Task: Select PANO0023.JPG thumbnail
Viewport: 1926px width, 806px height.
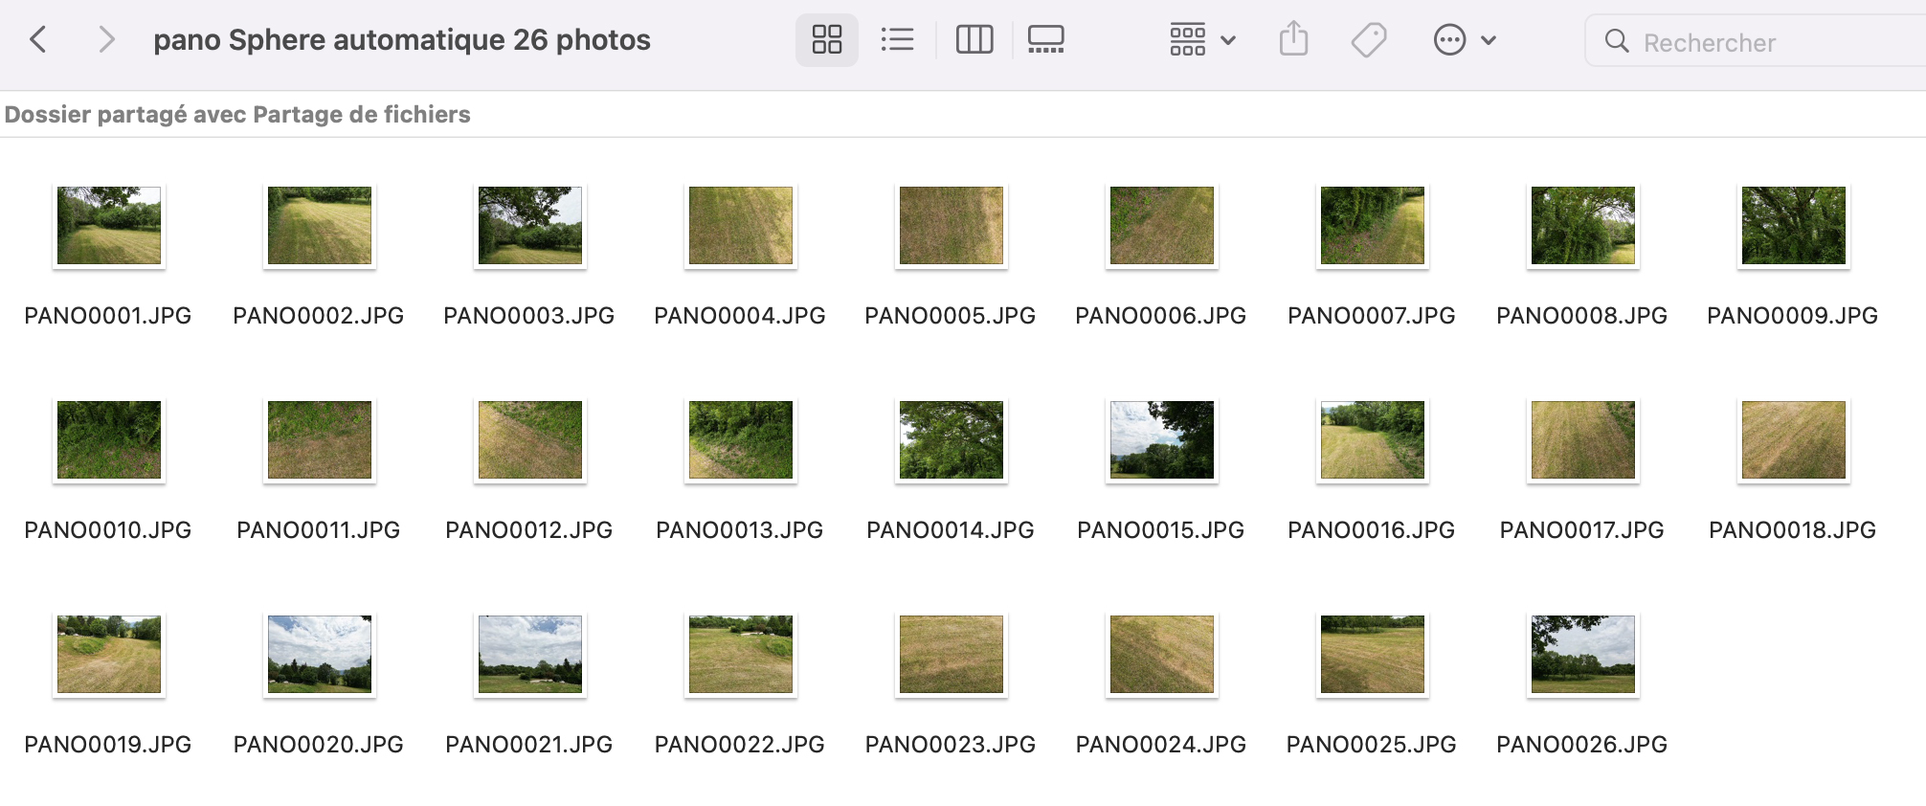Action: [x=952, y=655]
